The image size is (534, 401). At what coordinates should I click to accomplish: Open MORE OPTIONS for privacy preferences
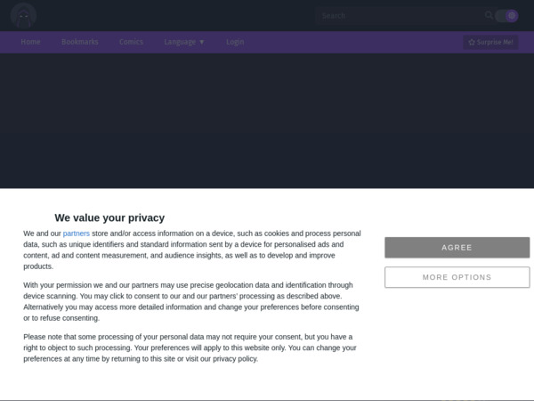457,277
